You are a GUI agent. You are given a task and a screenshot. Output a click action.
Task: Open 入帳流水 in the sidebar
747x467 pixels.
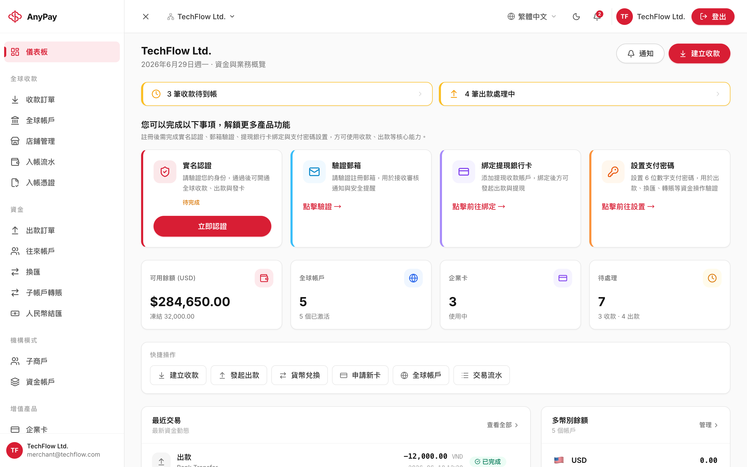click(62, 162)
